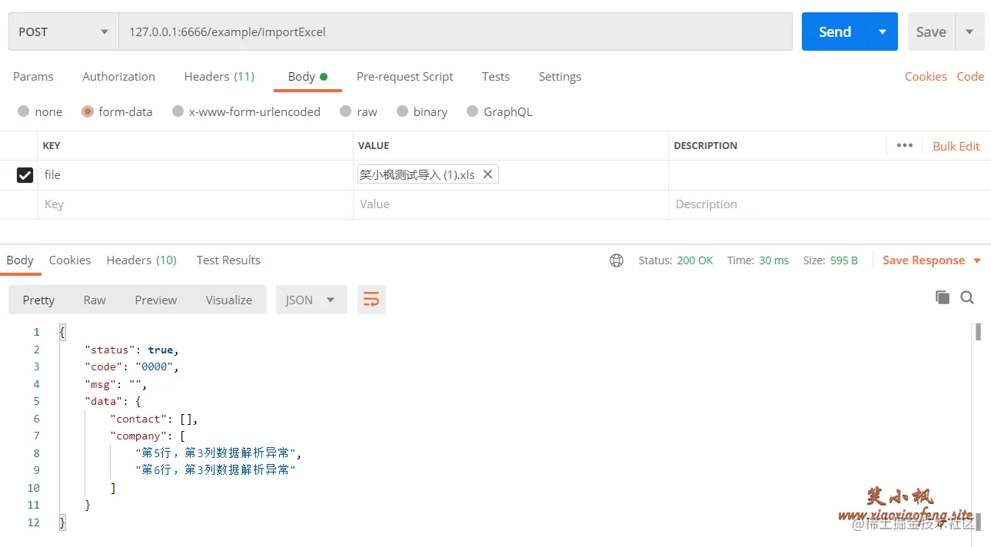Click the empty Description placeholder field

(x=830, y=204)
